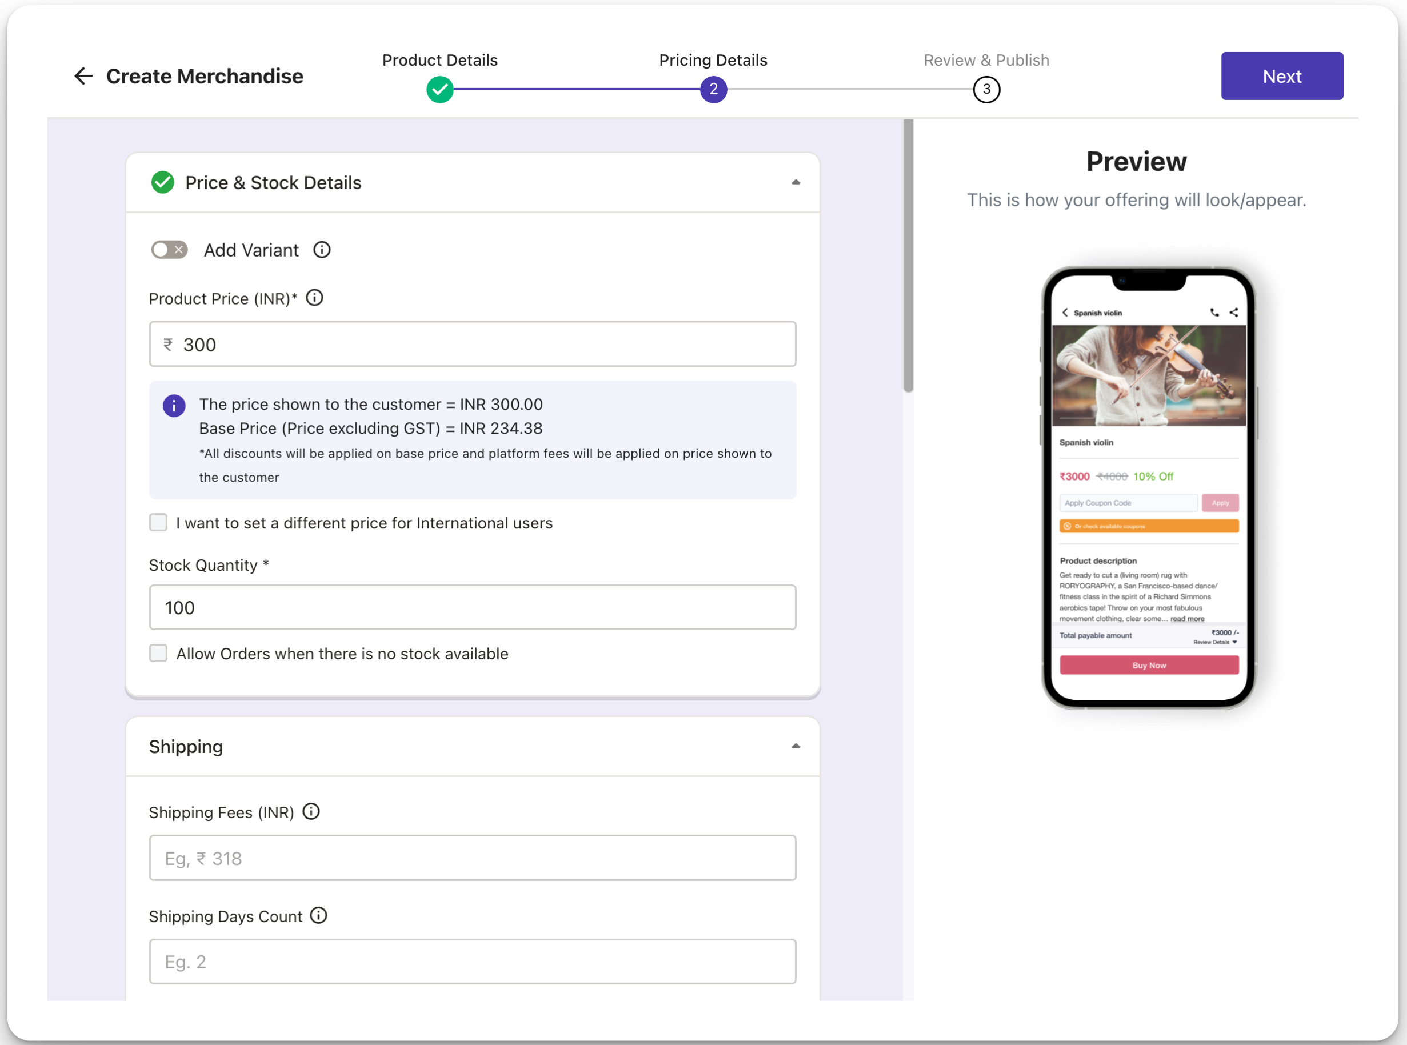
Task: Click the share icon in the phone preview
Action: pyautogui.click(x=1234, y=313)
